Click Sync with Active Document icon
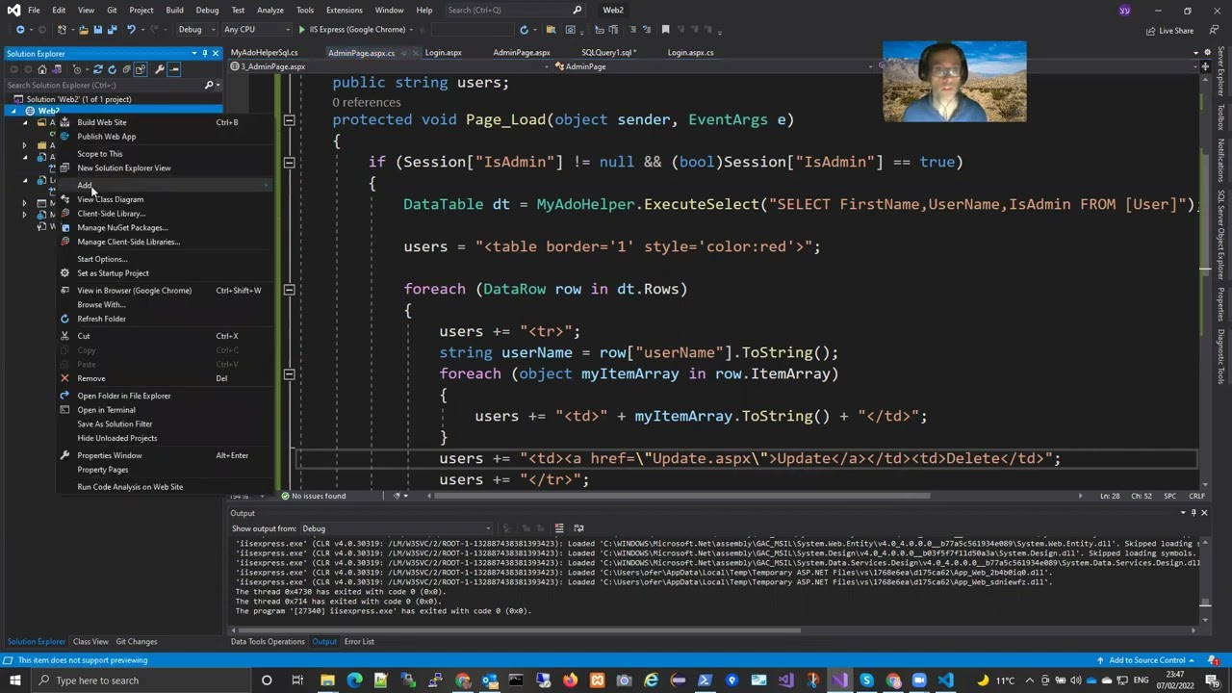Image resolution: width=1232 pixels, height=693 pixels. click(97, 69)
